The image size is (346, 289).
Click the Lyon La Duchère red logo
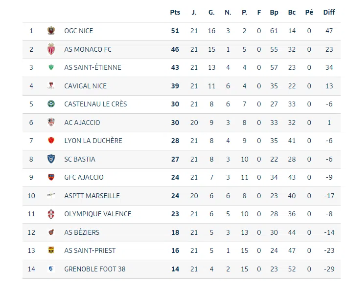click(50, 141)
